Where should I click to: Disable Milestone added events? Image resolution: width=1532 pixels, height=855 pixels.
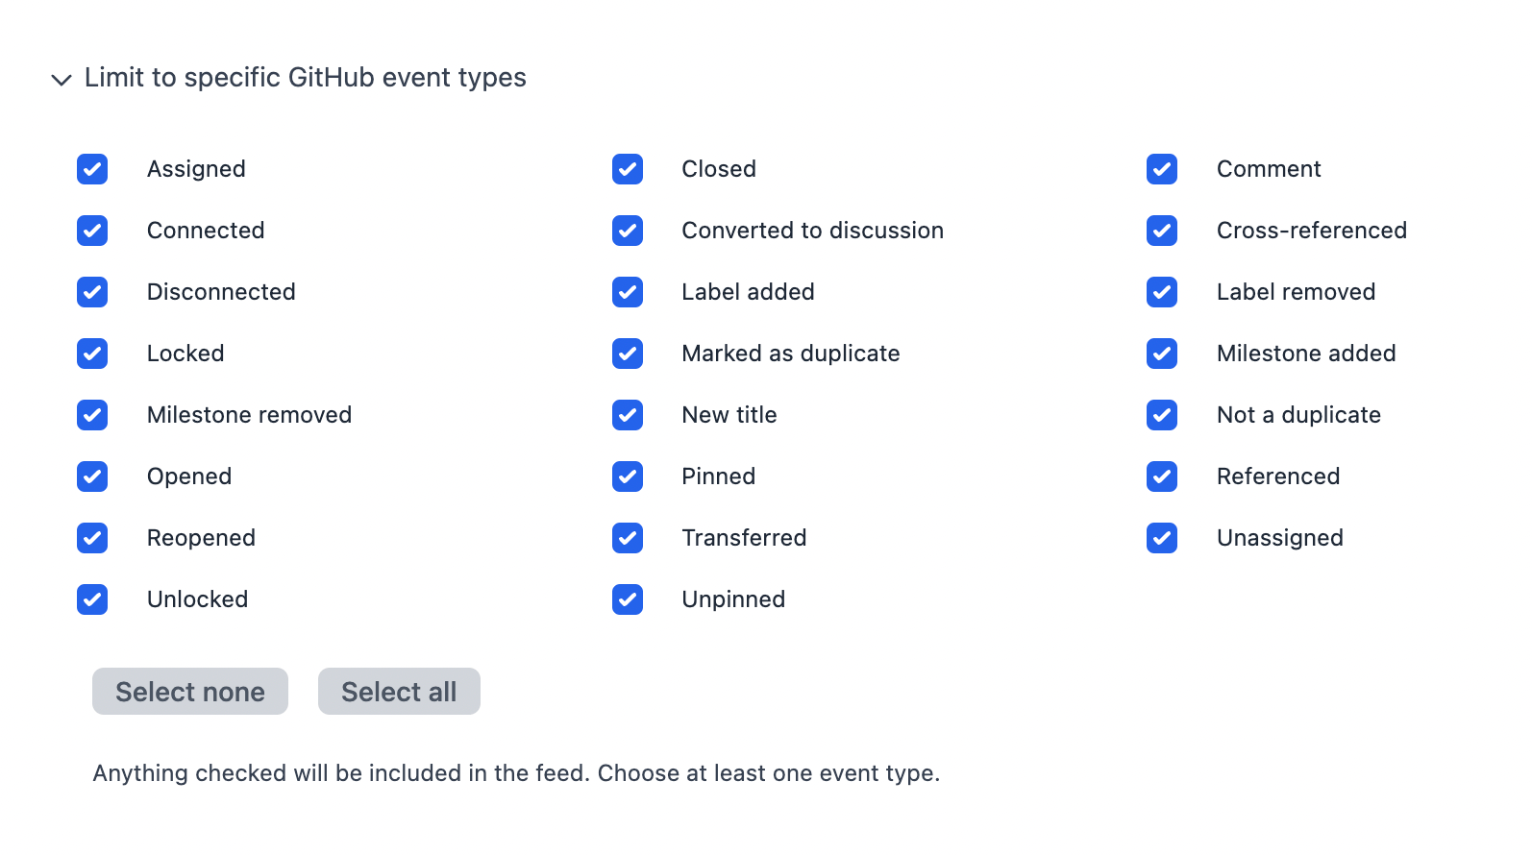[x=1162, y=354]
